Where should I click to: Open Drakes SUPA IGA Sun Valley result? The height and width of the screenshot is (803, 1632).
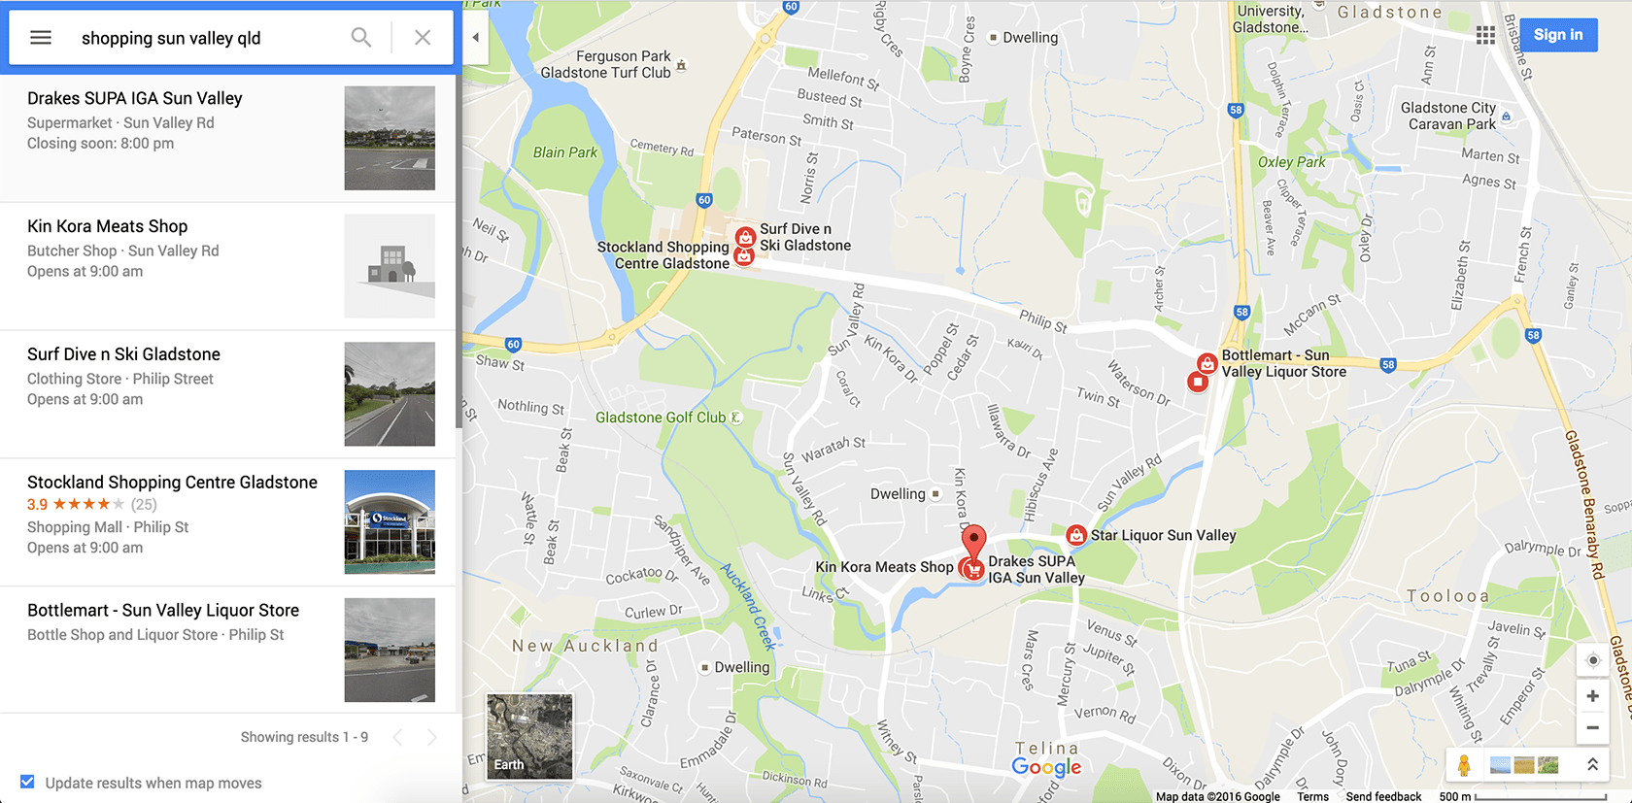point(228,138)
